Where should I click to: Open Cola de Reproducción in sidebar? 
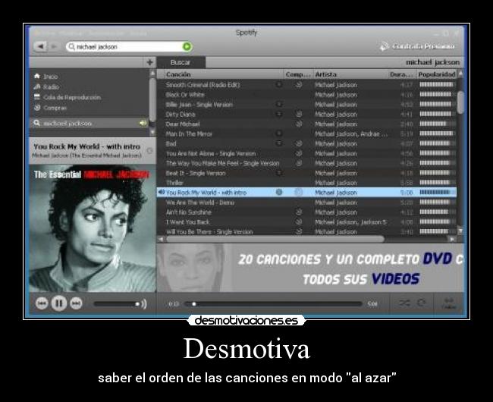point(72,97)
